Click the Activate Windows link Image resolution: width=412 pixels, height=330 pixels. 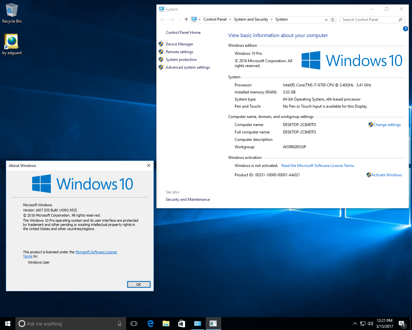point(387,175)
